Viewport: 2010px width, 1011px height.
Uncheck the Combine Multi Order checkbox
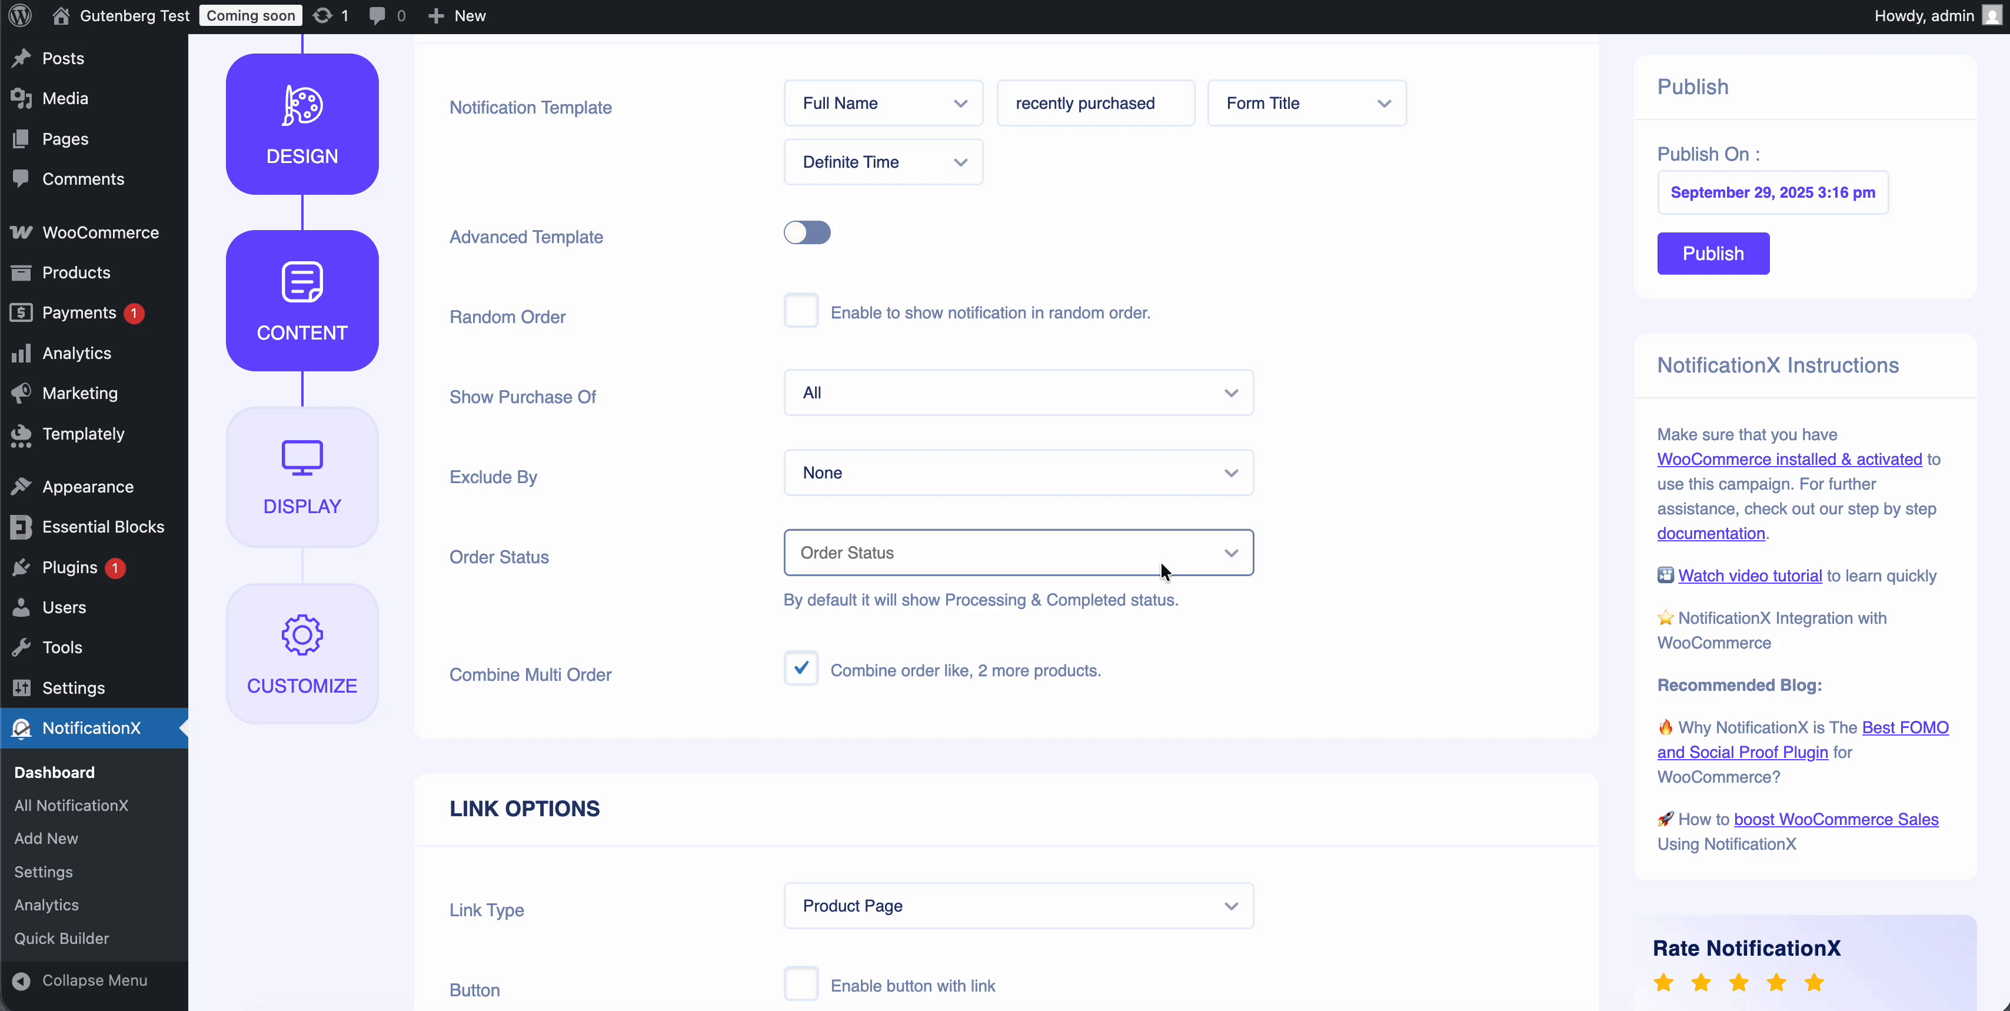point(801,669)
